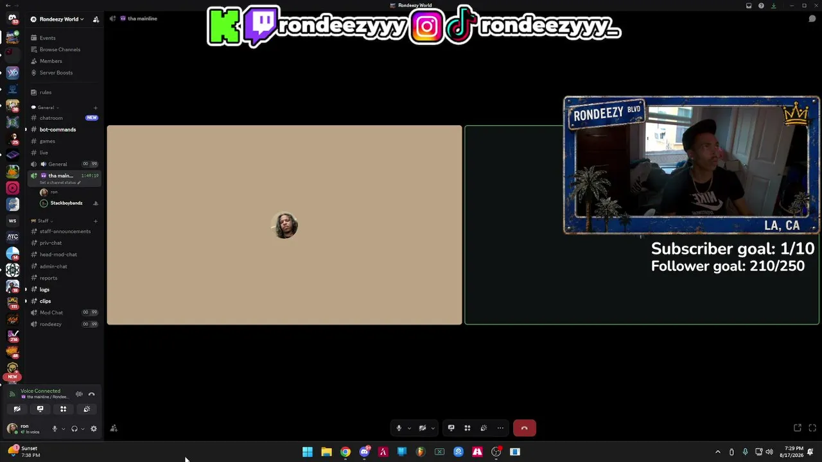Open input device options arrow in user panel
This screenshot has width=822, height=462.
(63, 429)
